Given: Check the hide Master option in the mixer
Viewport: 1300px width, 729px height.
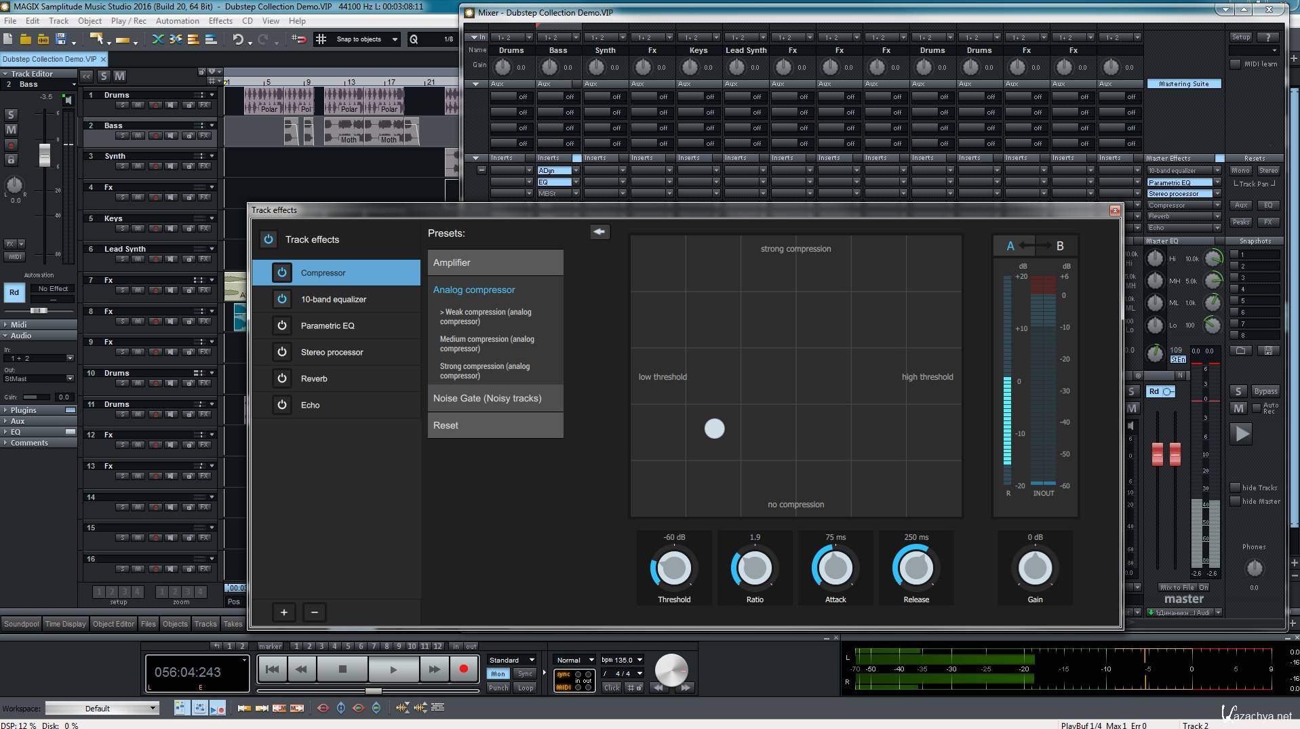Looking at the screenshot, I should click(1236, 502).
